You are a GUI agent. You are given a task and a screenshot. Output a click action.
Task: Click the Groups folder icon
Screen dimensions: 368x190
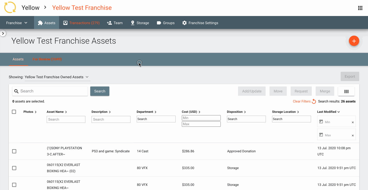159,23
